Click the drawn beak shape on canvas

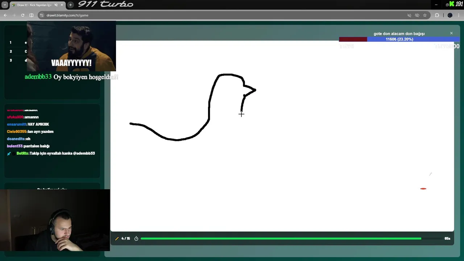click(250, 90)
